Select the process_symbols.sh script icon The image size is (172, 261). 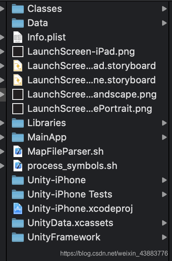(x=18, y=166)
